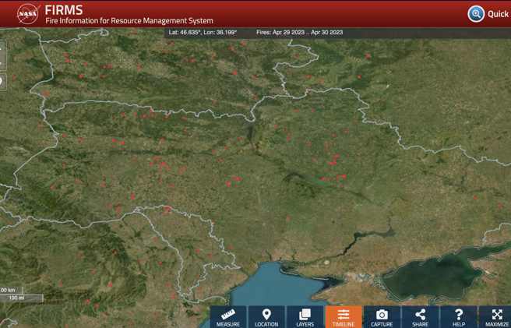Open the Location search tool
The image size is (511, 328).
pos(266,317)
